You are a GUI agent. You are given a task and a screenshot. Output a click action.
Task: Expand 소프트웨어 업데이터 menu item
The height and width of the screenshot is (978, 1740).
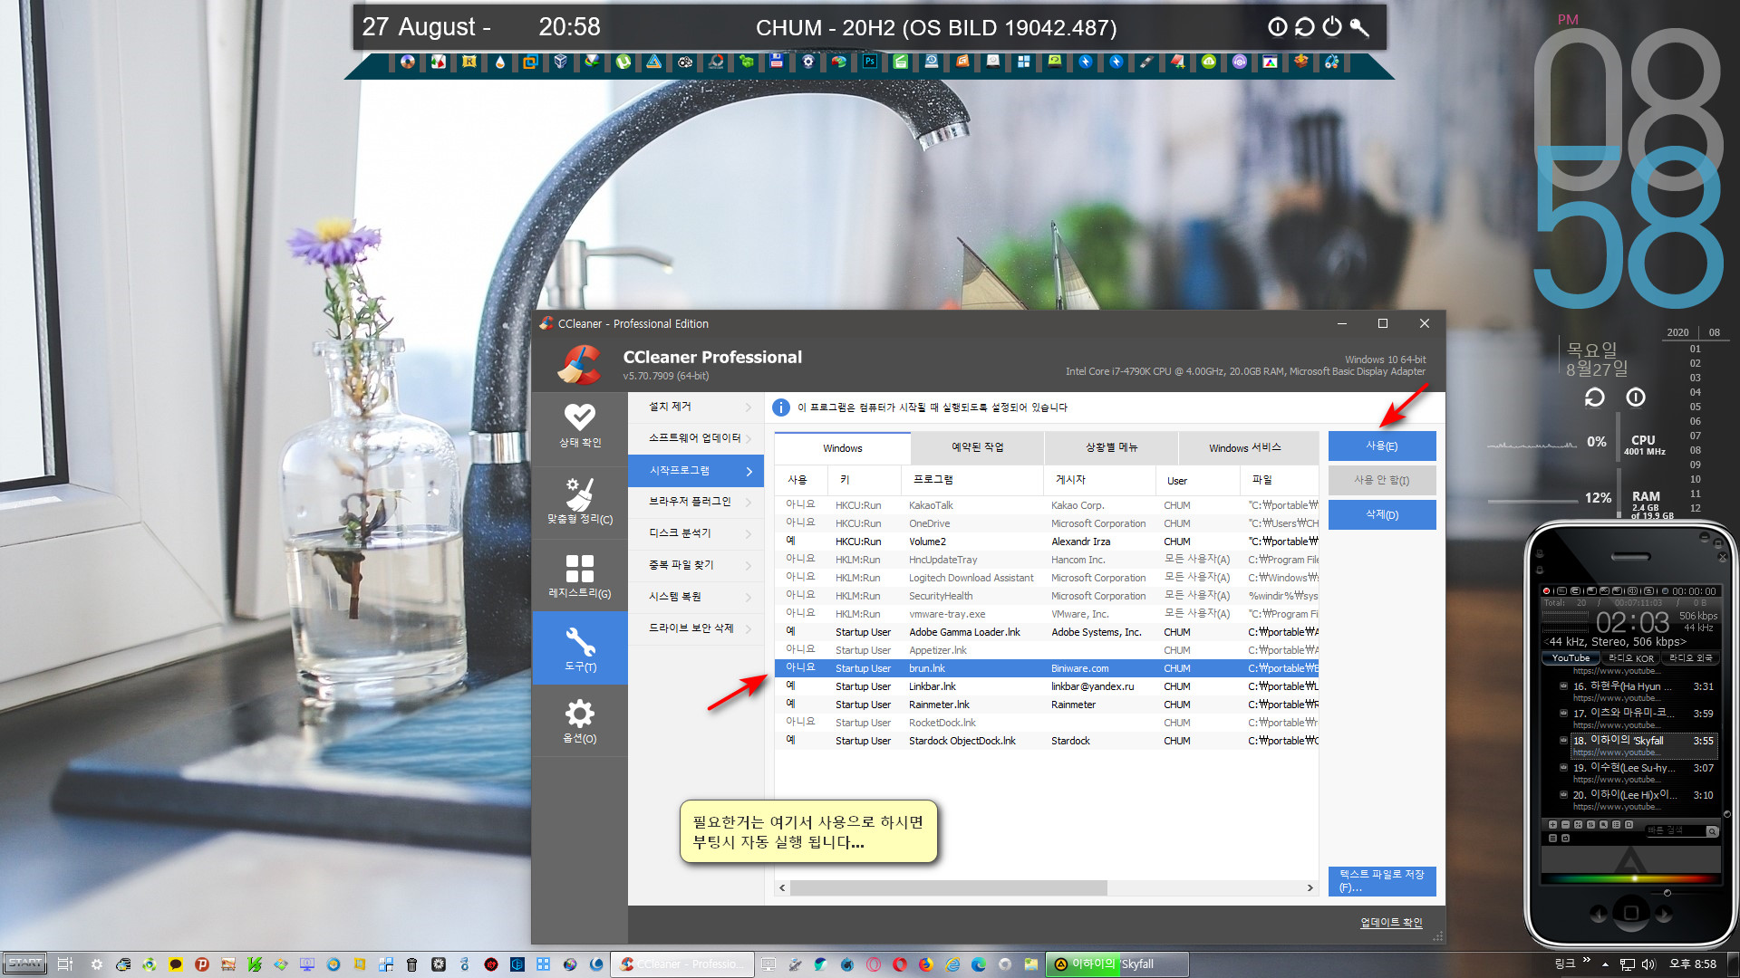click(x=696, y=438)
